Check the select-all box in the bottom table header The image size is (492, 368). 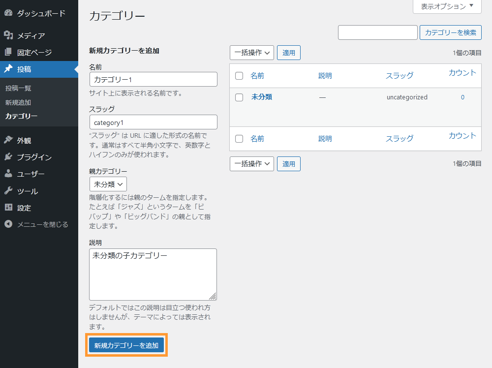coord(239,138)
